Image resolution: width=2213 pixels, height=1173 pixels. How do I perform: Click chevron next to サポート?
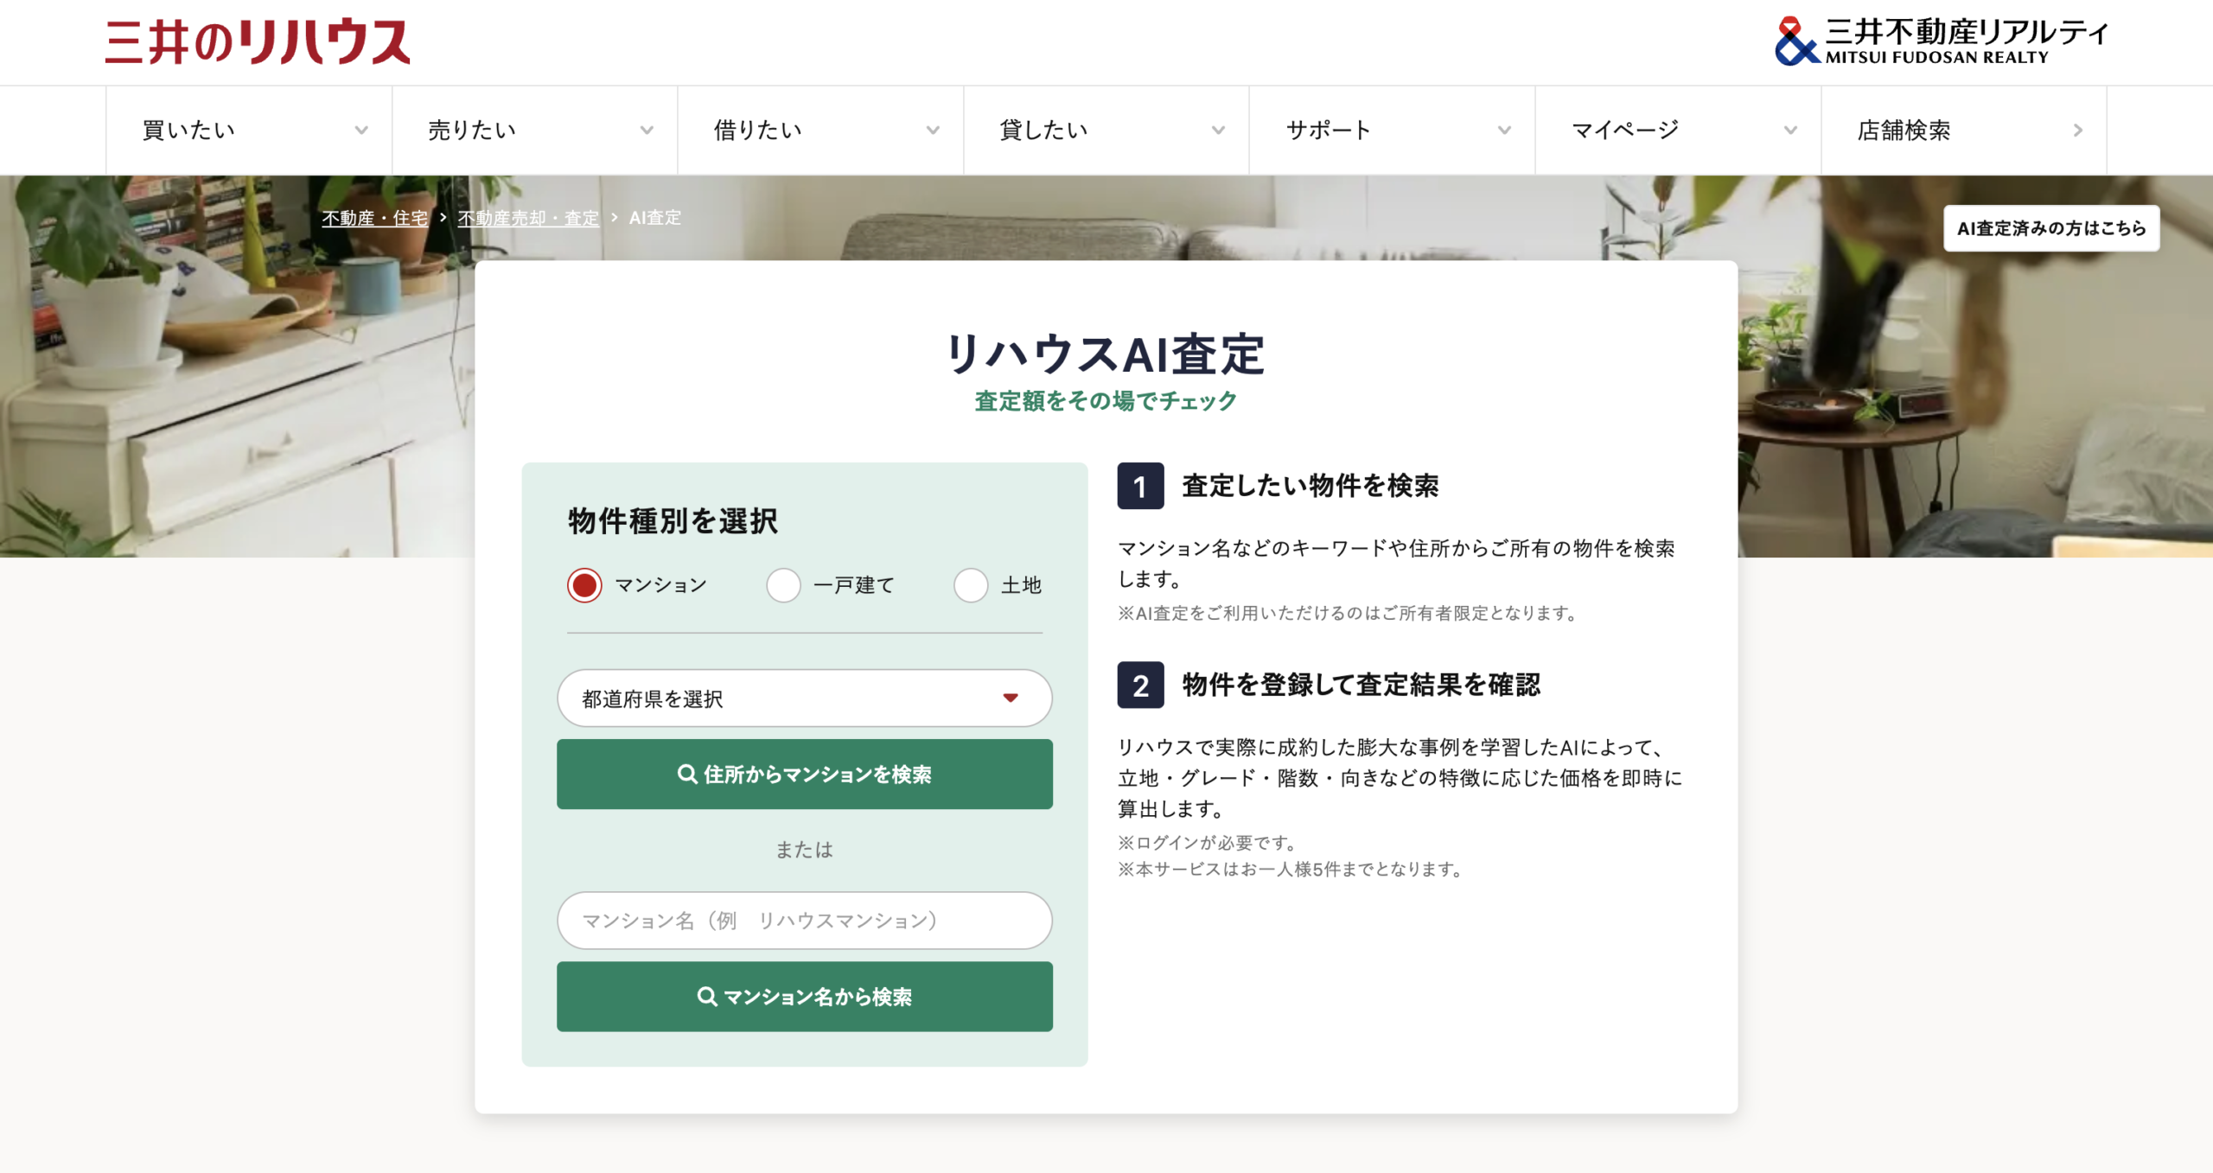[x=1504, y=131]
